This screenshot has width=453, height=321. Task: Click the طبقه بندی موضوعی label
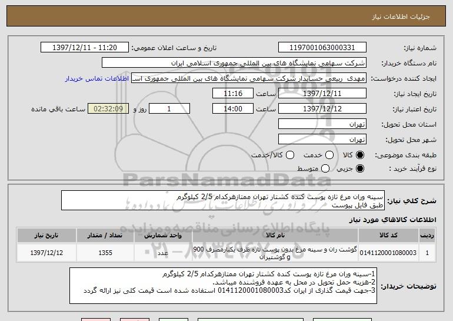pyautogui.click(x=405, y=155)
